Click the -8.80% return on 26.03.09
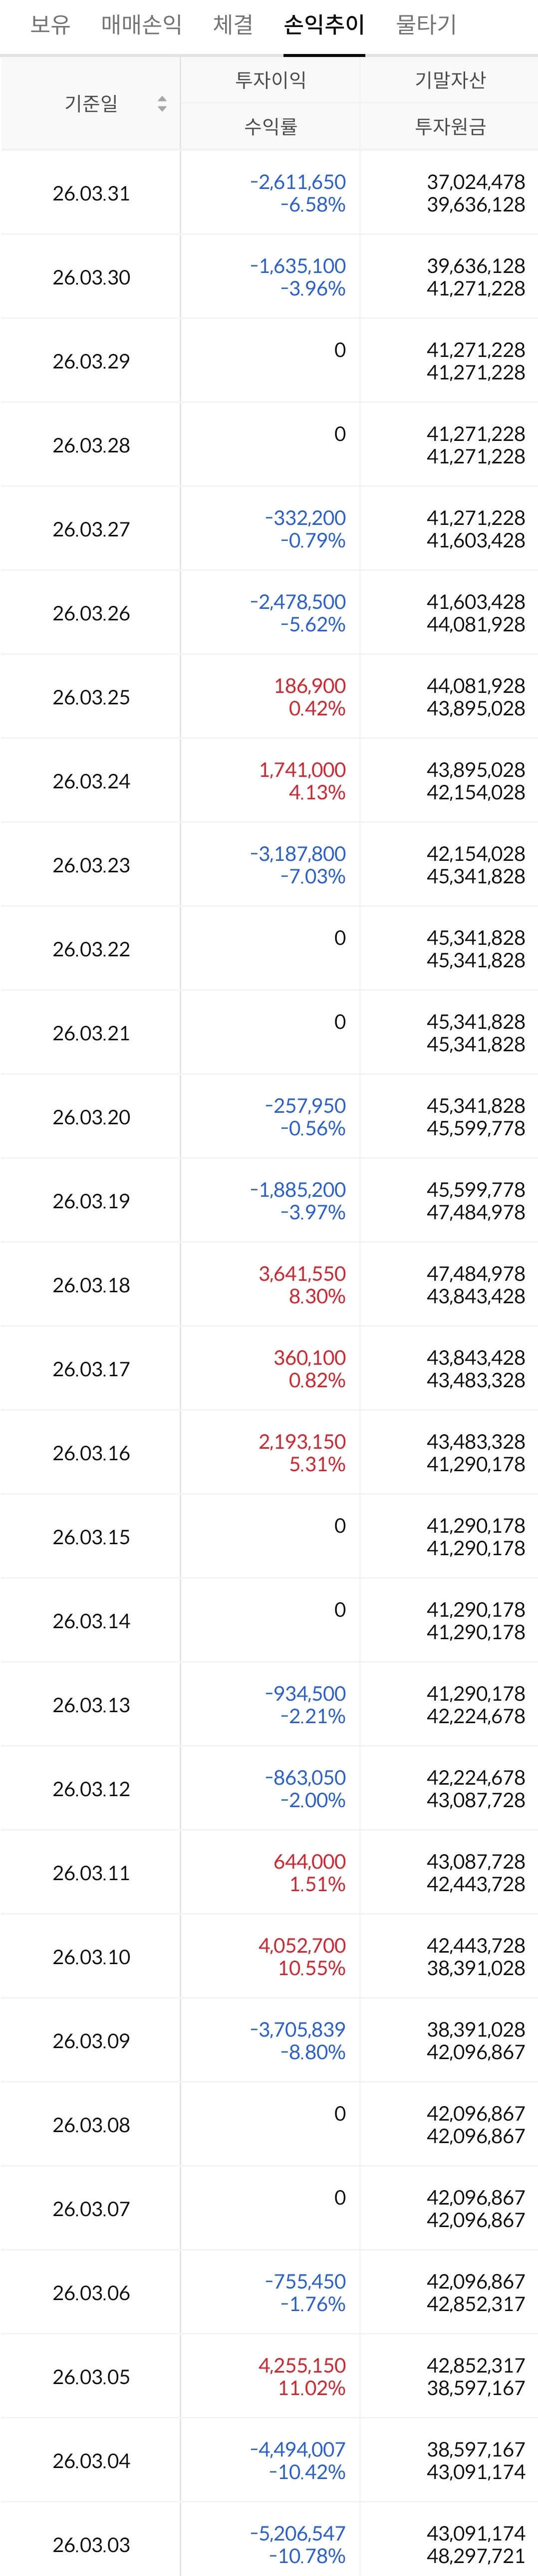The image size is (538, 2576). 312,2052
